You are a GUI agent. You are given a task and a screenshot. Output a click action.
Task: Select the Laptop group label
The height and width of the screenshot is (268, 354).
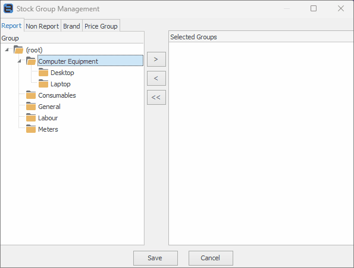(61, 84)
